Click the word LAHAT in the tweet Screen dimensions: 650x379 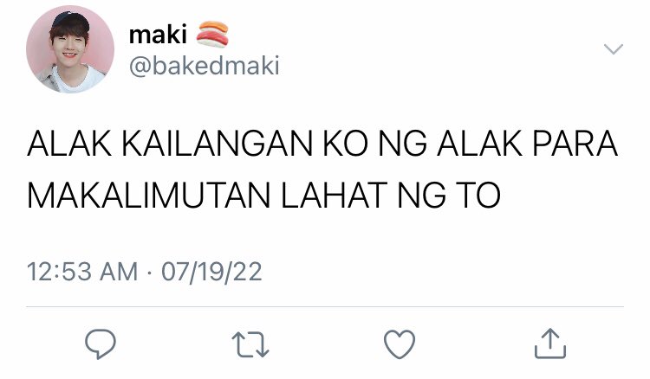click(x=335, y=195)
